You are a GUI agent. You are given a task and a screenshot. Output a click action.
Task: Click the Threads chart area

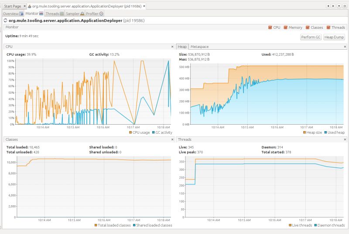264,187
